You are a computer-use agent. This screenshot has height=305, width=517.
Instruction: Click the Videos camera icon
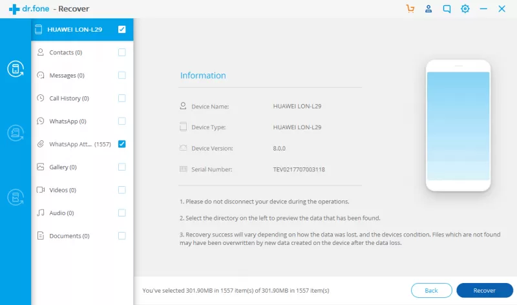(41, 189)
